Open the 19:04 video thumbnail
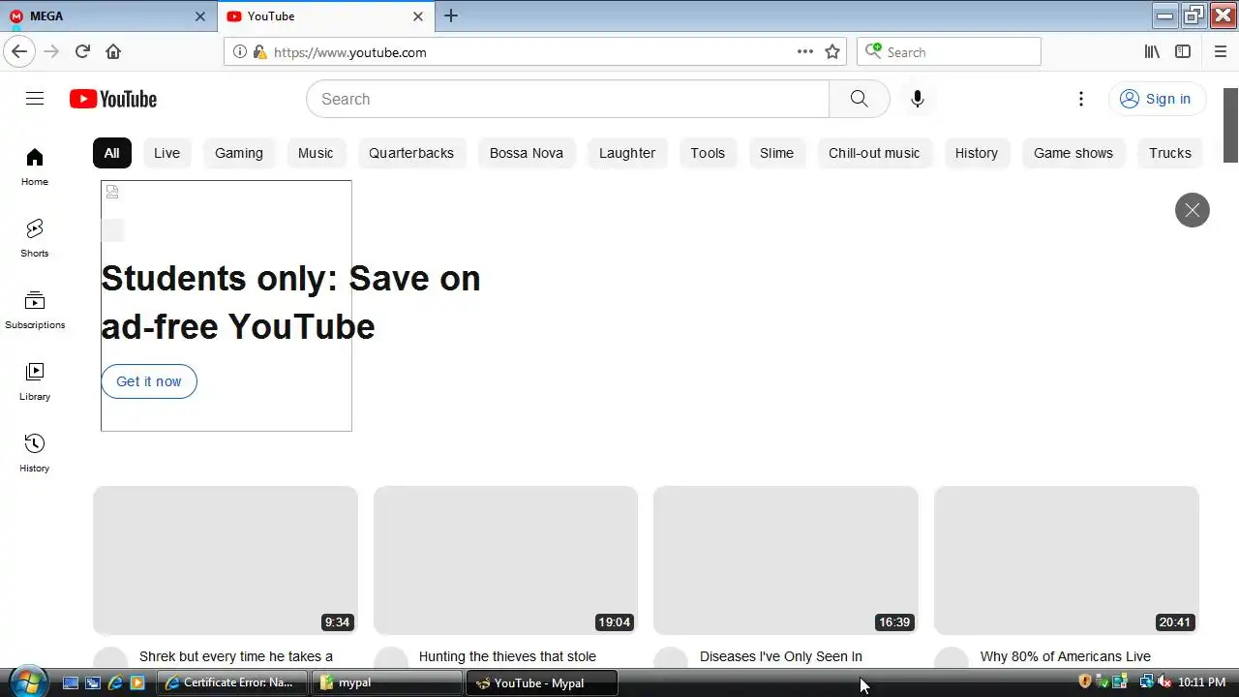1239x697 pixels. pyautogui.click(x=505, y=561)
